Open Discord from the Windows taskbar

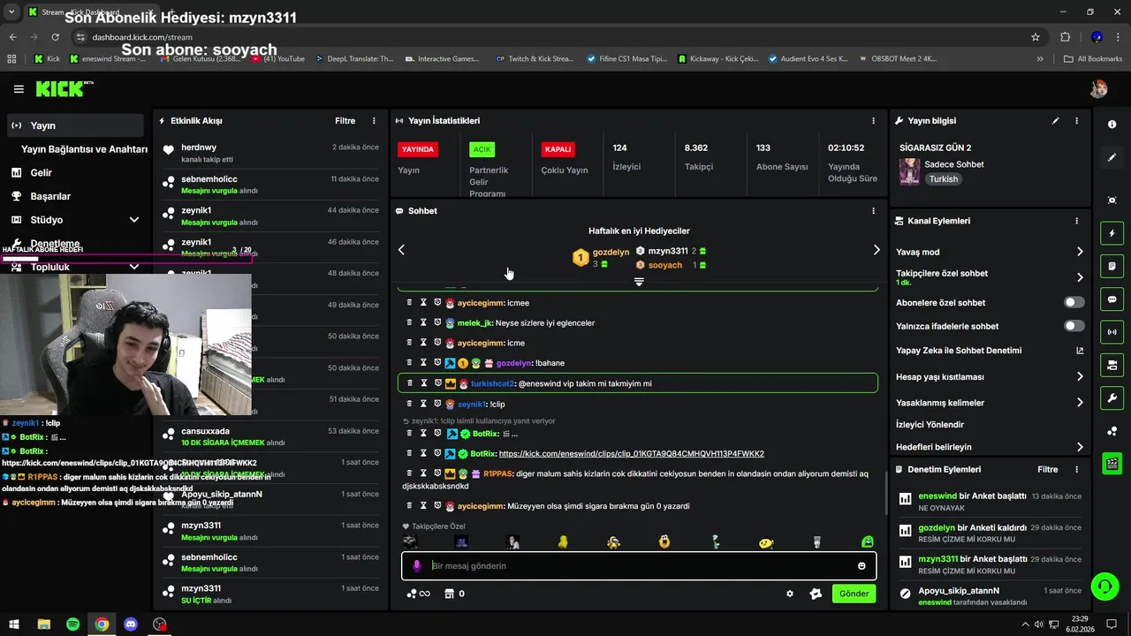click(x=131, y=624)
